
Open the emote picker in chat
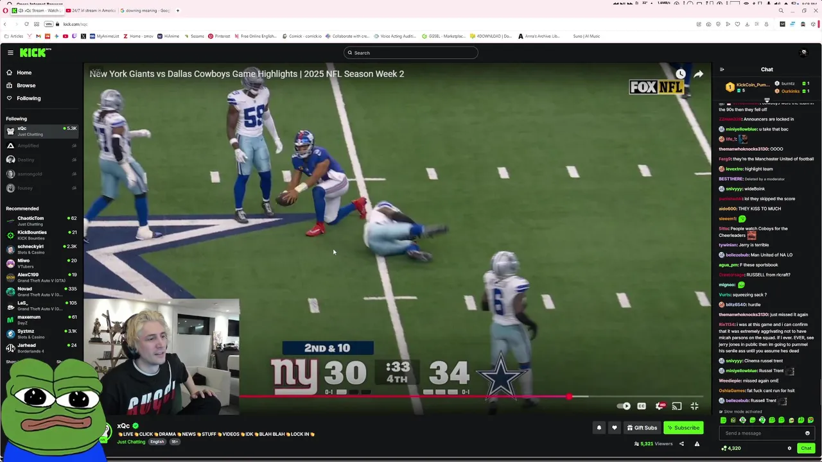point(807,433)
